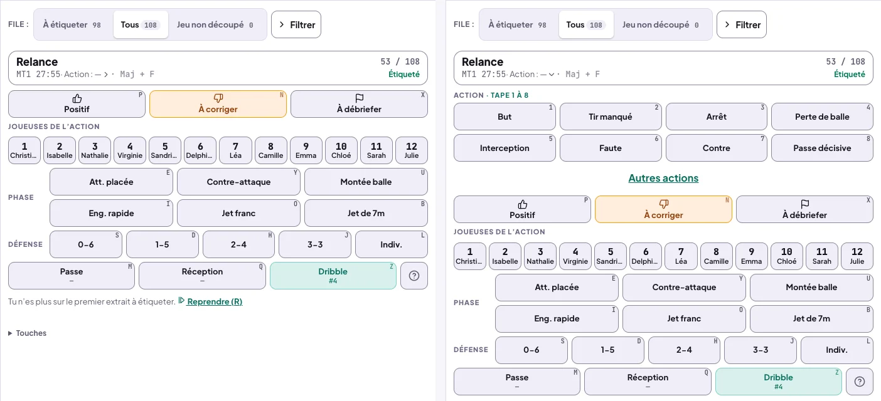The width and height of the screenshot is (881, 401).
Task: Tag the action as But
Action: click(505, 117)
